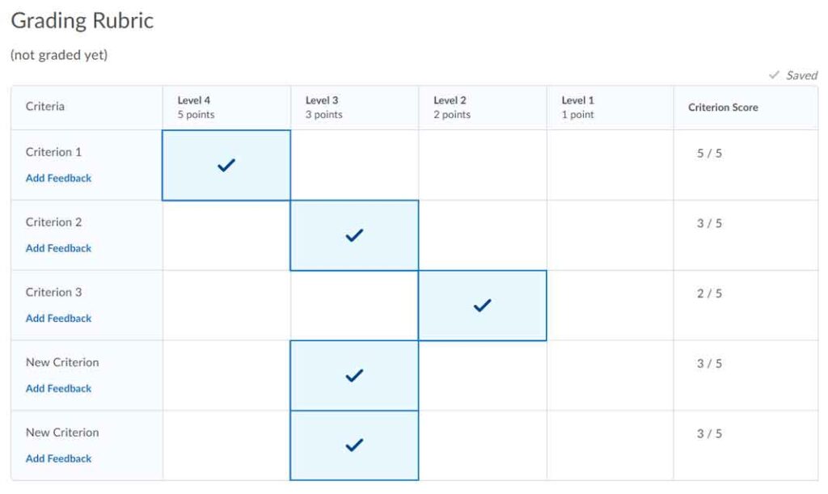Viewport: 828px width, 494px height.
Task: Add Feedback for Criterion 3
Action: (x=58, y=319)
